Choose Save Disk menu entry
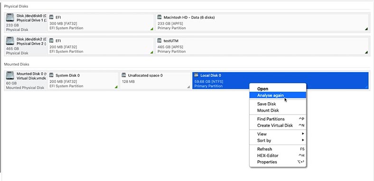The height and width of the screenshot is (181, 374). pyautogui.click(x=278, y=104)
